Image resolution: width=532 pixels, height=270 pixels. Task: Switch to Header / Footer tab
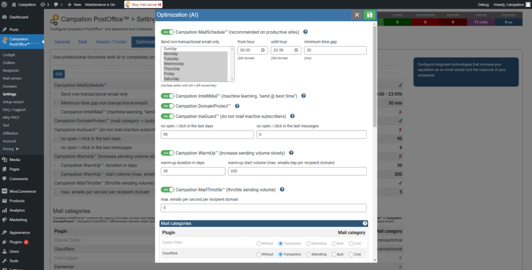tap(111, 42)
